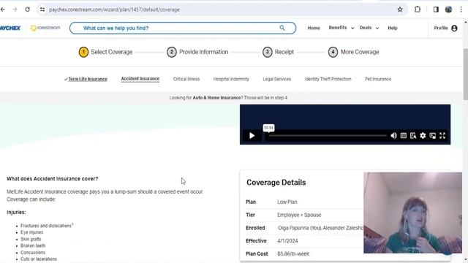The height and width of the screenshot is (263, 468).
Task: Enable picture-in-picture for the video
Action: (x=432, y=136)
